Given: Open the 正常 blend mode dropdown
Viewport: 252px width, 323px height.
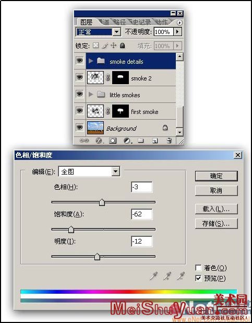Looking at the screenshot, I should coord(98,32).
